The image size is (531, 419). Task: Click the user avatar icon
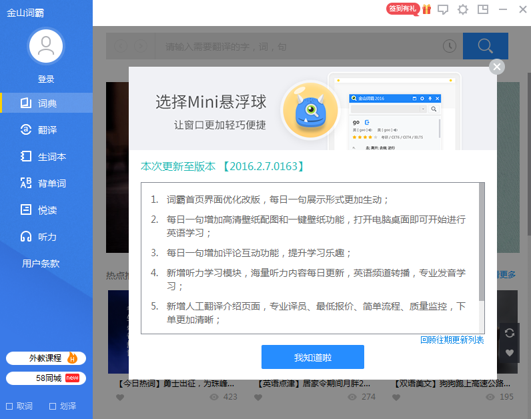(46, 46)
